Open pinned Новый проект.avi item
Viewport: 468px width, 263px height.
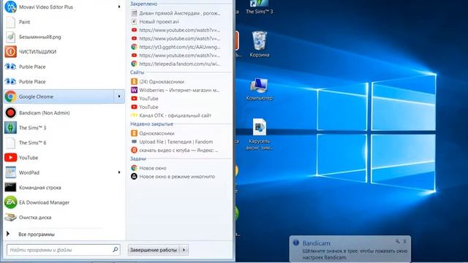[155, 21]
